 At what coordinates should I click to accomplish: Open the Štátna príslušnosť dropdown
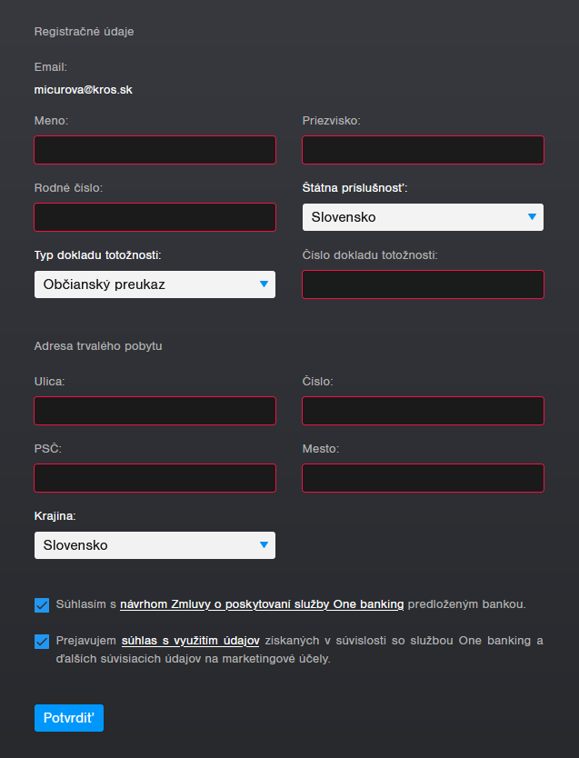(423, 217)
